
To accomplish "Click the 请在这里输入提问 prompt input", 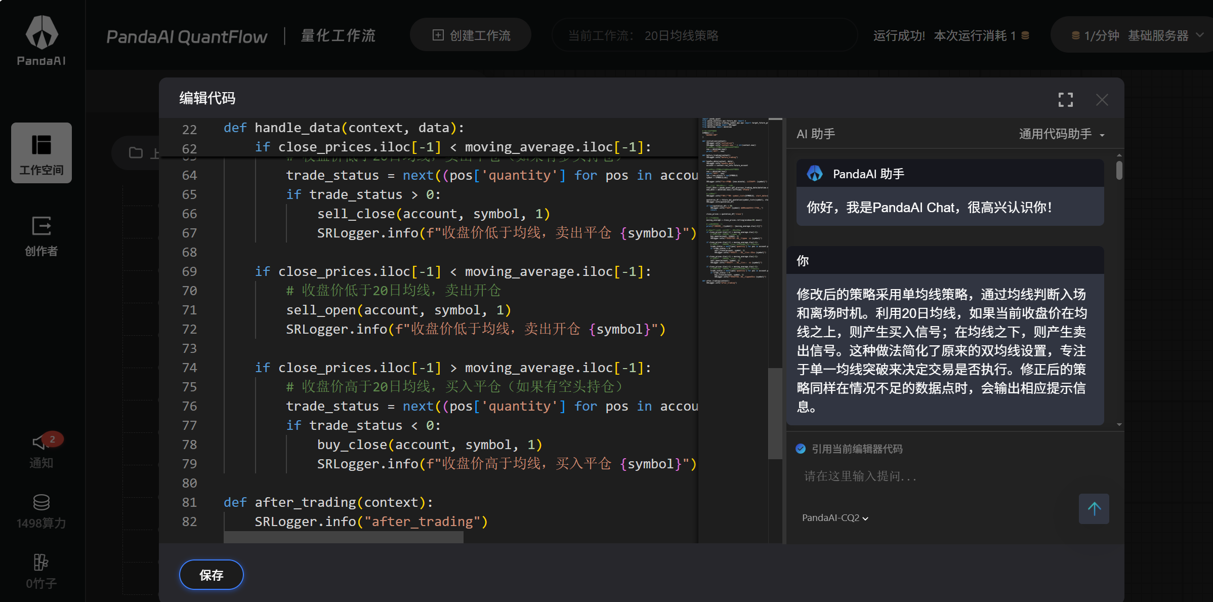I will click(x=860, y=476).
